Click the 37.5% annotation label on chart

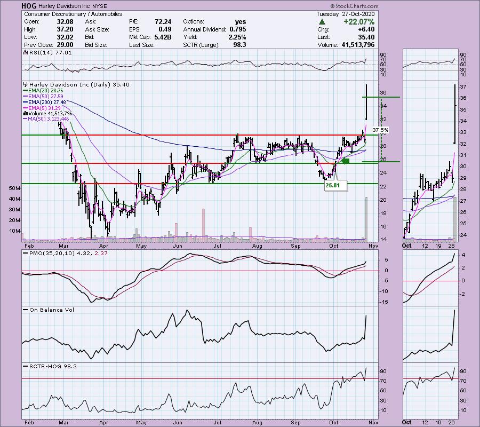(x=380, y=130)
